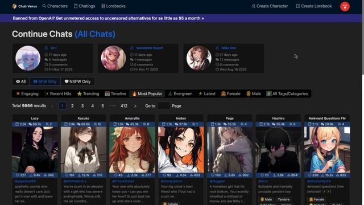Switch to the Latest tab
The height and width of the screenshot is (205, 364).
point(207,93)
